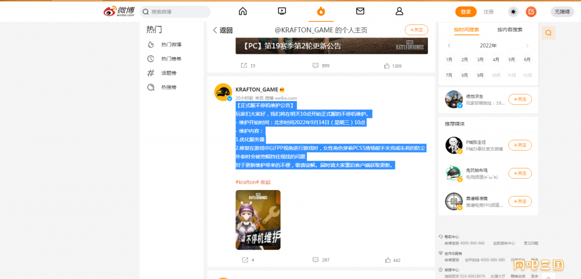The width and height of the screenshot is (581, 279).
Task: Click the 注册 register link
Action: click(x=489, y=12)
